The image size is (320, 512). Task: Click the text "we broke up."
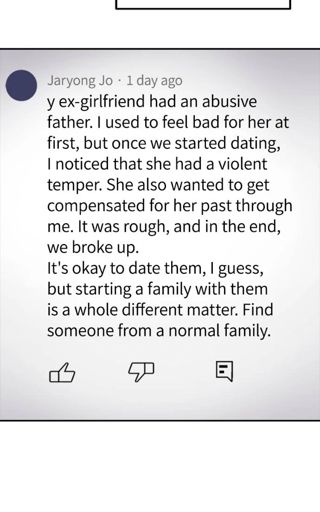pyautogui.click(x=93, y=247)
